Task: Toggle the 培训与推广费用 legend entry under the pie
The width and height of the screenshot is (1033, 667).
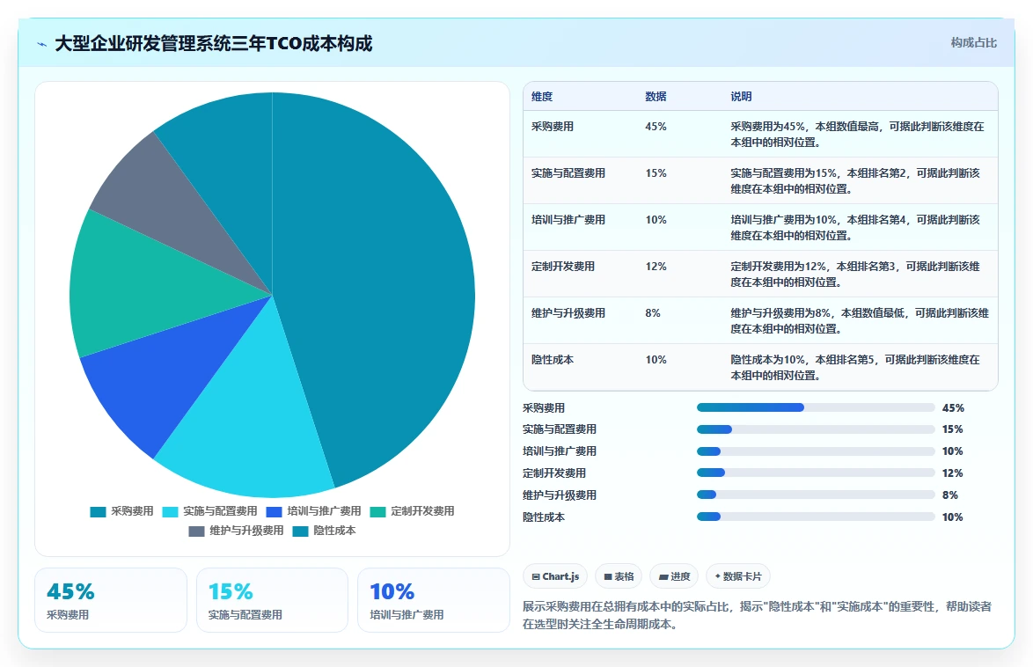Action: (313, 511)
